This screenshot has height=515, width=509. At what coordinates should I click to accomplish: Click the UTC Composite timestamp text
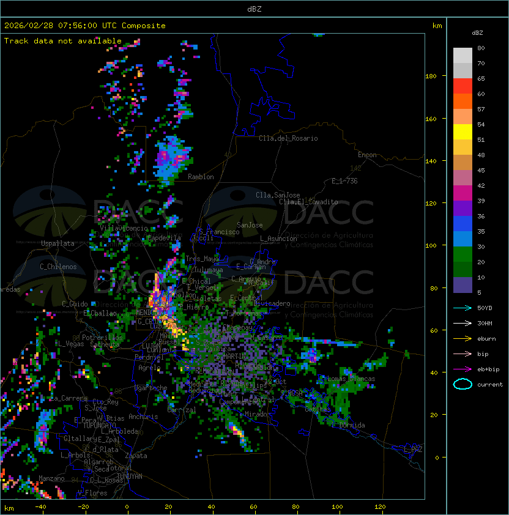point(85,26)
